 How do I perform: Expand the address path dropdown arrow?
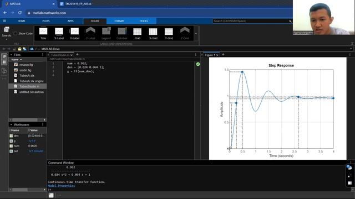click(x=351, y=49)
